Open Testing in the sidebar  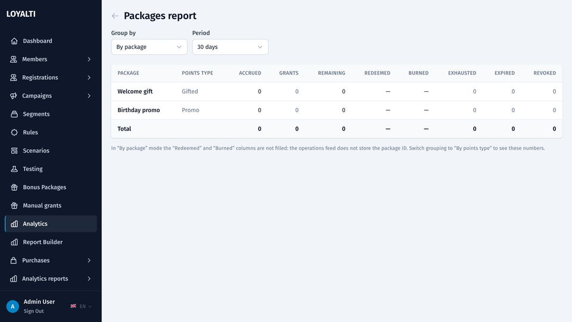[51, 169]
